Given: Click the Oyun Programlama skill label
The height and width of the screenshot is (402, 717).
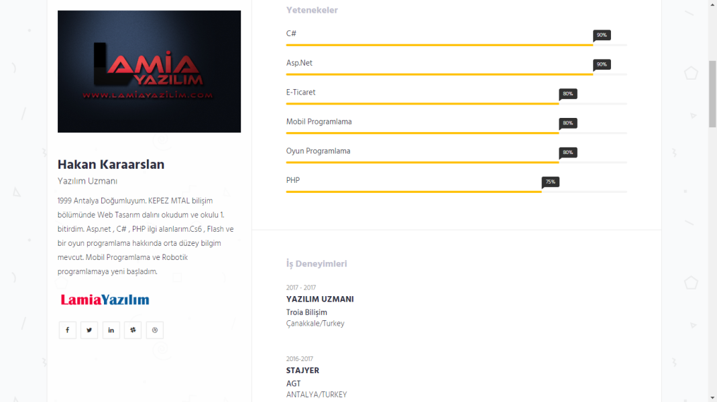Looking at the screenshot, I should coord(318,151).
